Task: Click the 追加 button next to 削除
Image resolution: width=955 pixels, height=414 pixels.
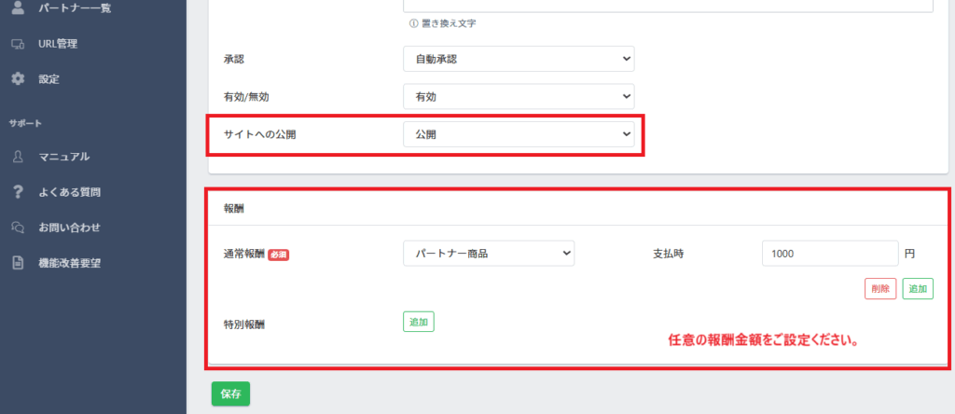Action: click(918, 288)
